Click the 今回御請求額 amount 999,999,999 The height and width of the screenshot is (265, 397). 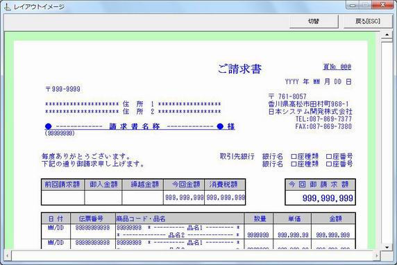pos(328,198)
